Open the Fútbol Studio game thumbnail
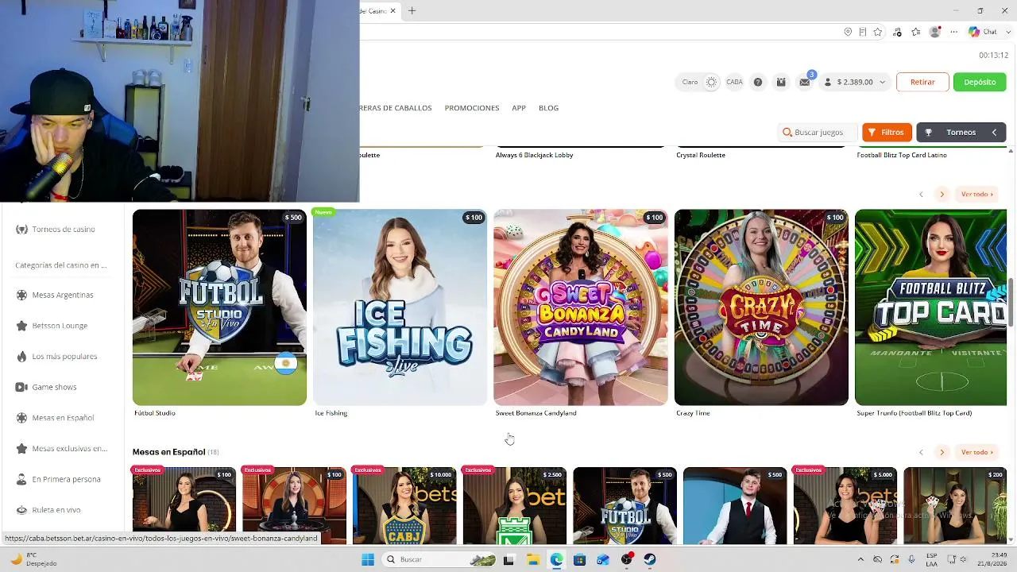Viewport: 1017px width, 572px height. 219,307
